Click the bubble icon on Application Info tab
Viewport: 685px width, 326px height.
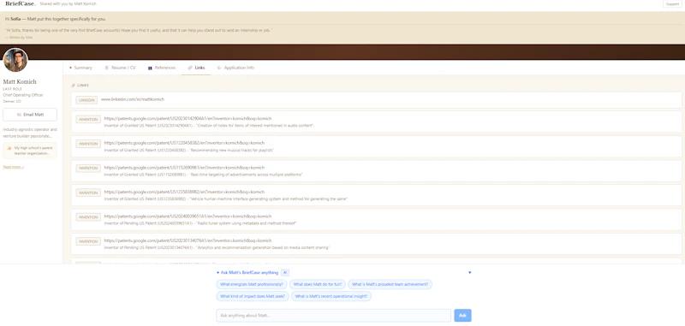tap(219, 68)
